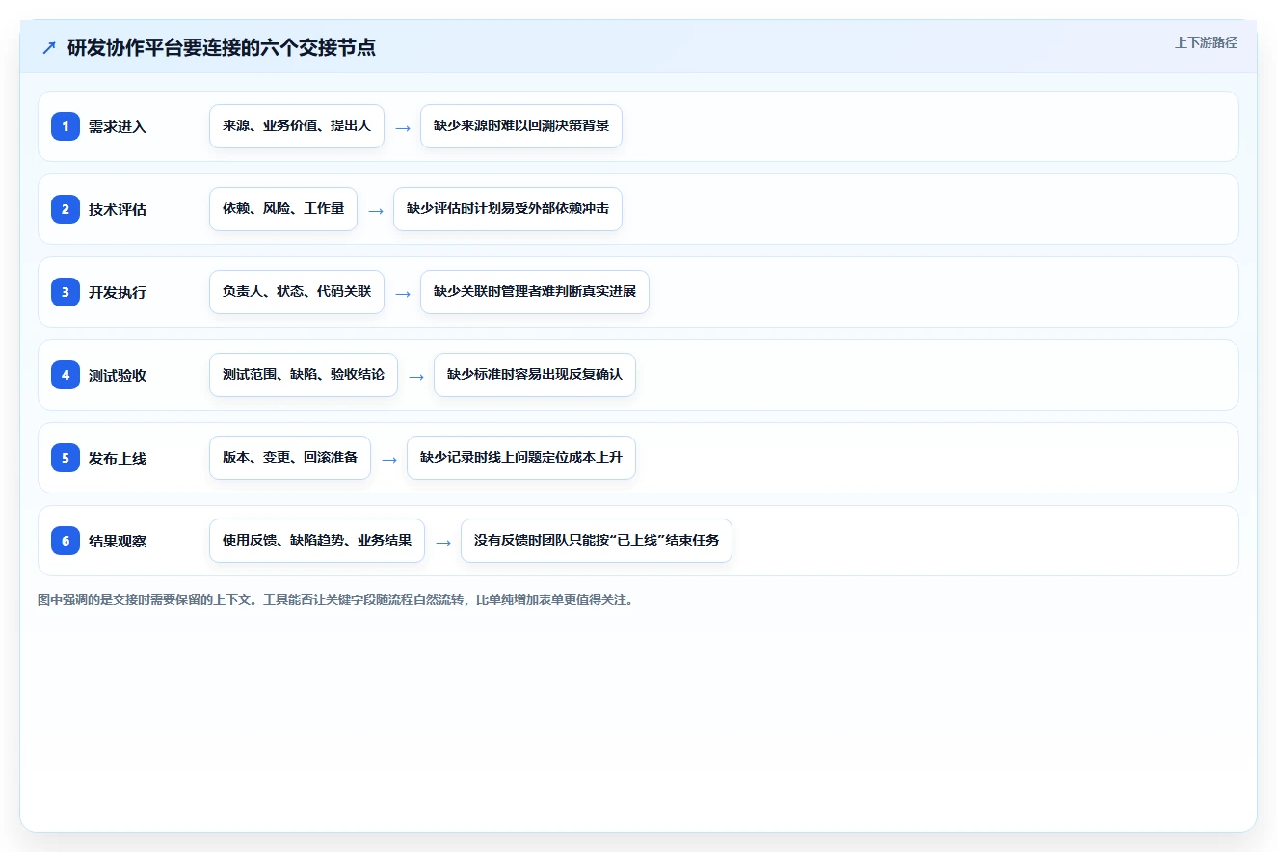Image resolution: width=1277 pixels, height=852 pixels.
Task: Click the 测试范围、缺陷、验收结论 chip
Action: [x=304, y=375]
